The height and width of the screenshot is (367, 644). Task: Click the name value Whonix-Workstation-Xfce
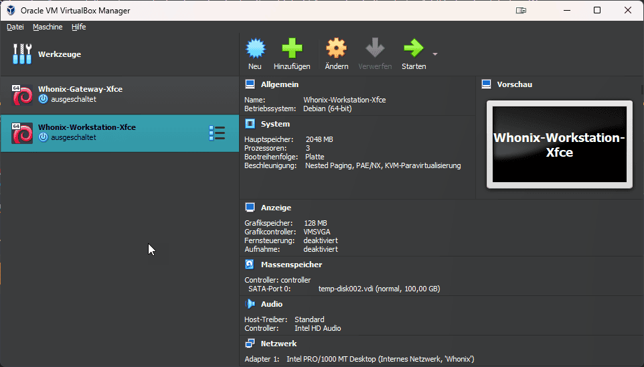click(x=345, y=100)
